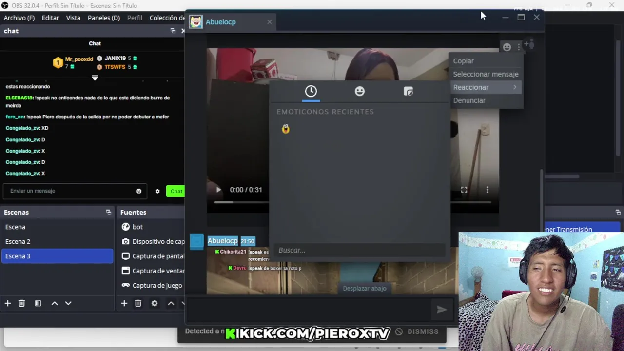Close the Abuelocp chat tab

[x=270, y=22]
